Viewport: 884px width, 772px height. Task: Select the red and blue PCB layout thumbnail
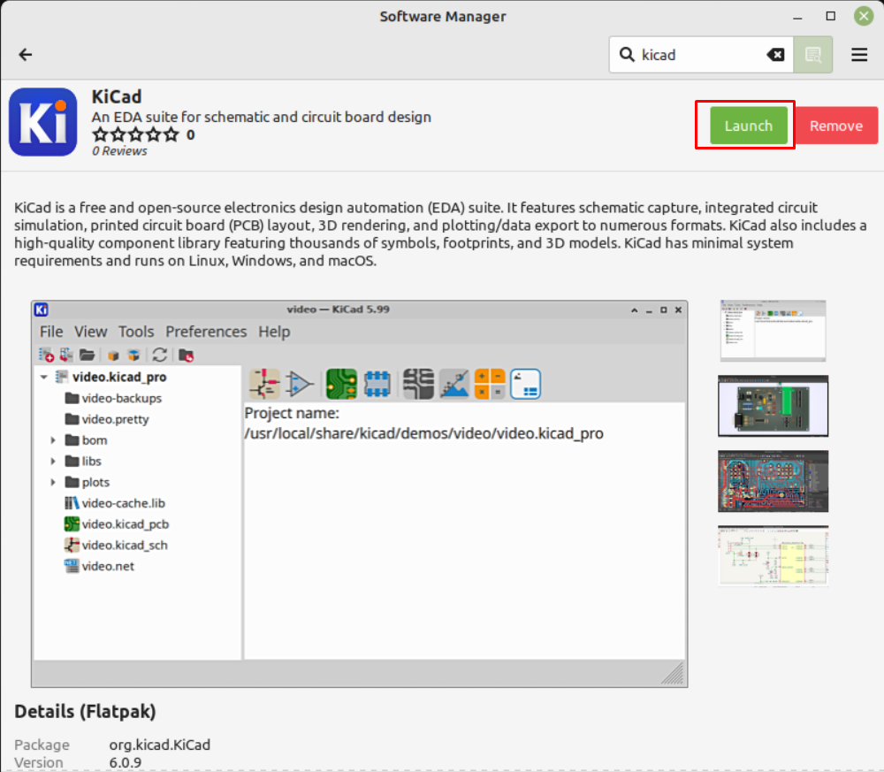[773, 481]
